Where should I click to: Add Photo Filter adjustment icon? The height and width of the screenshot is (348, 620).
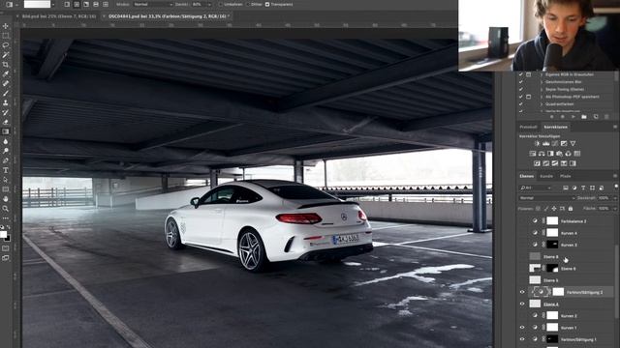(560, 154)
